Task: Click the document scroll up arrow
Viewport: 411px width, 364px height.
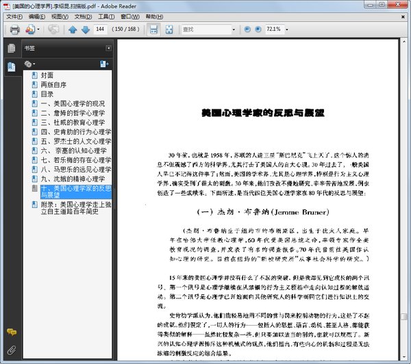Action: point(404,42)
